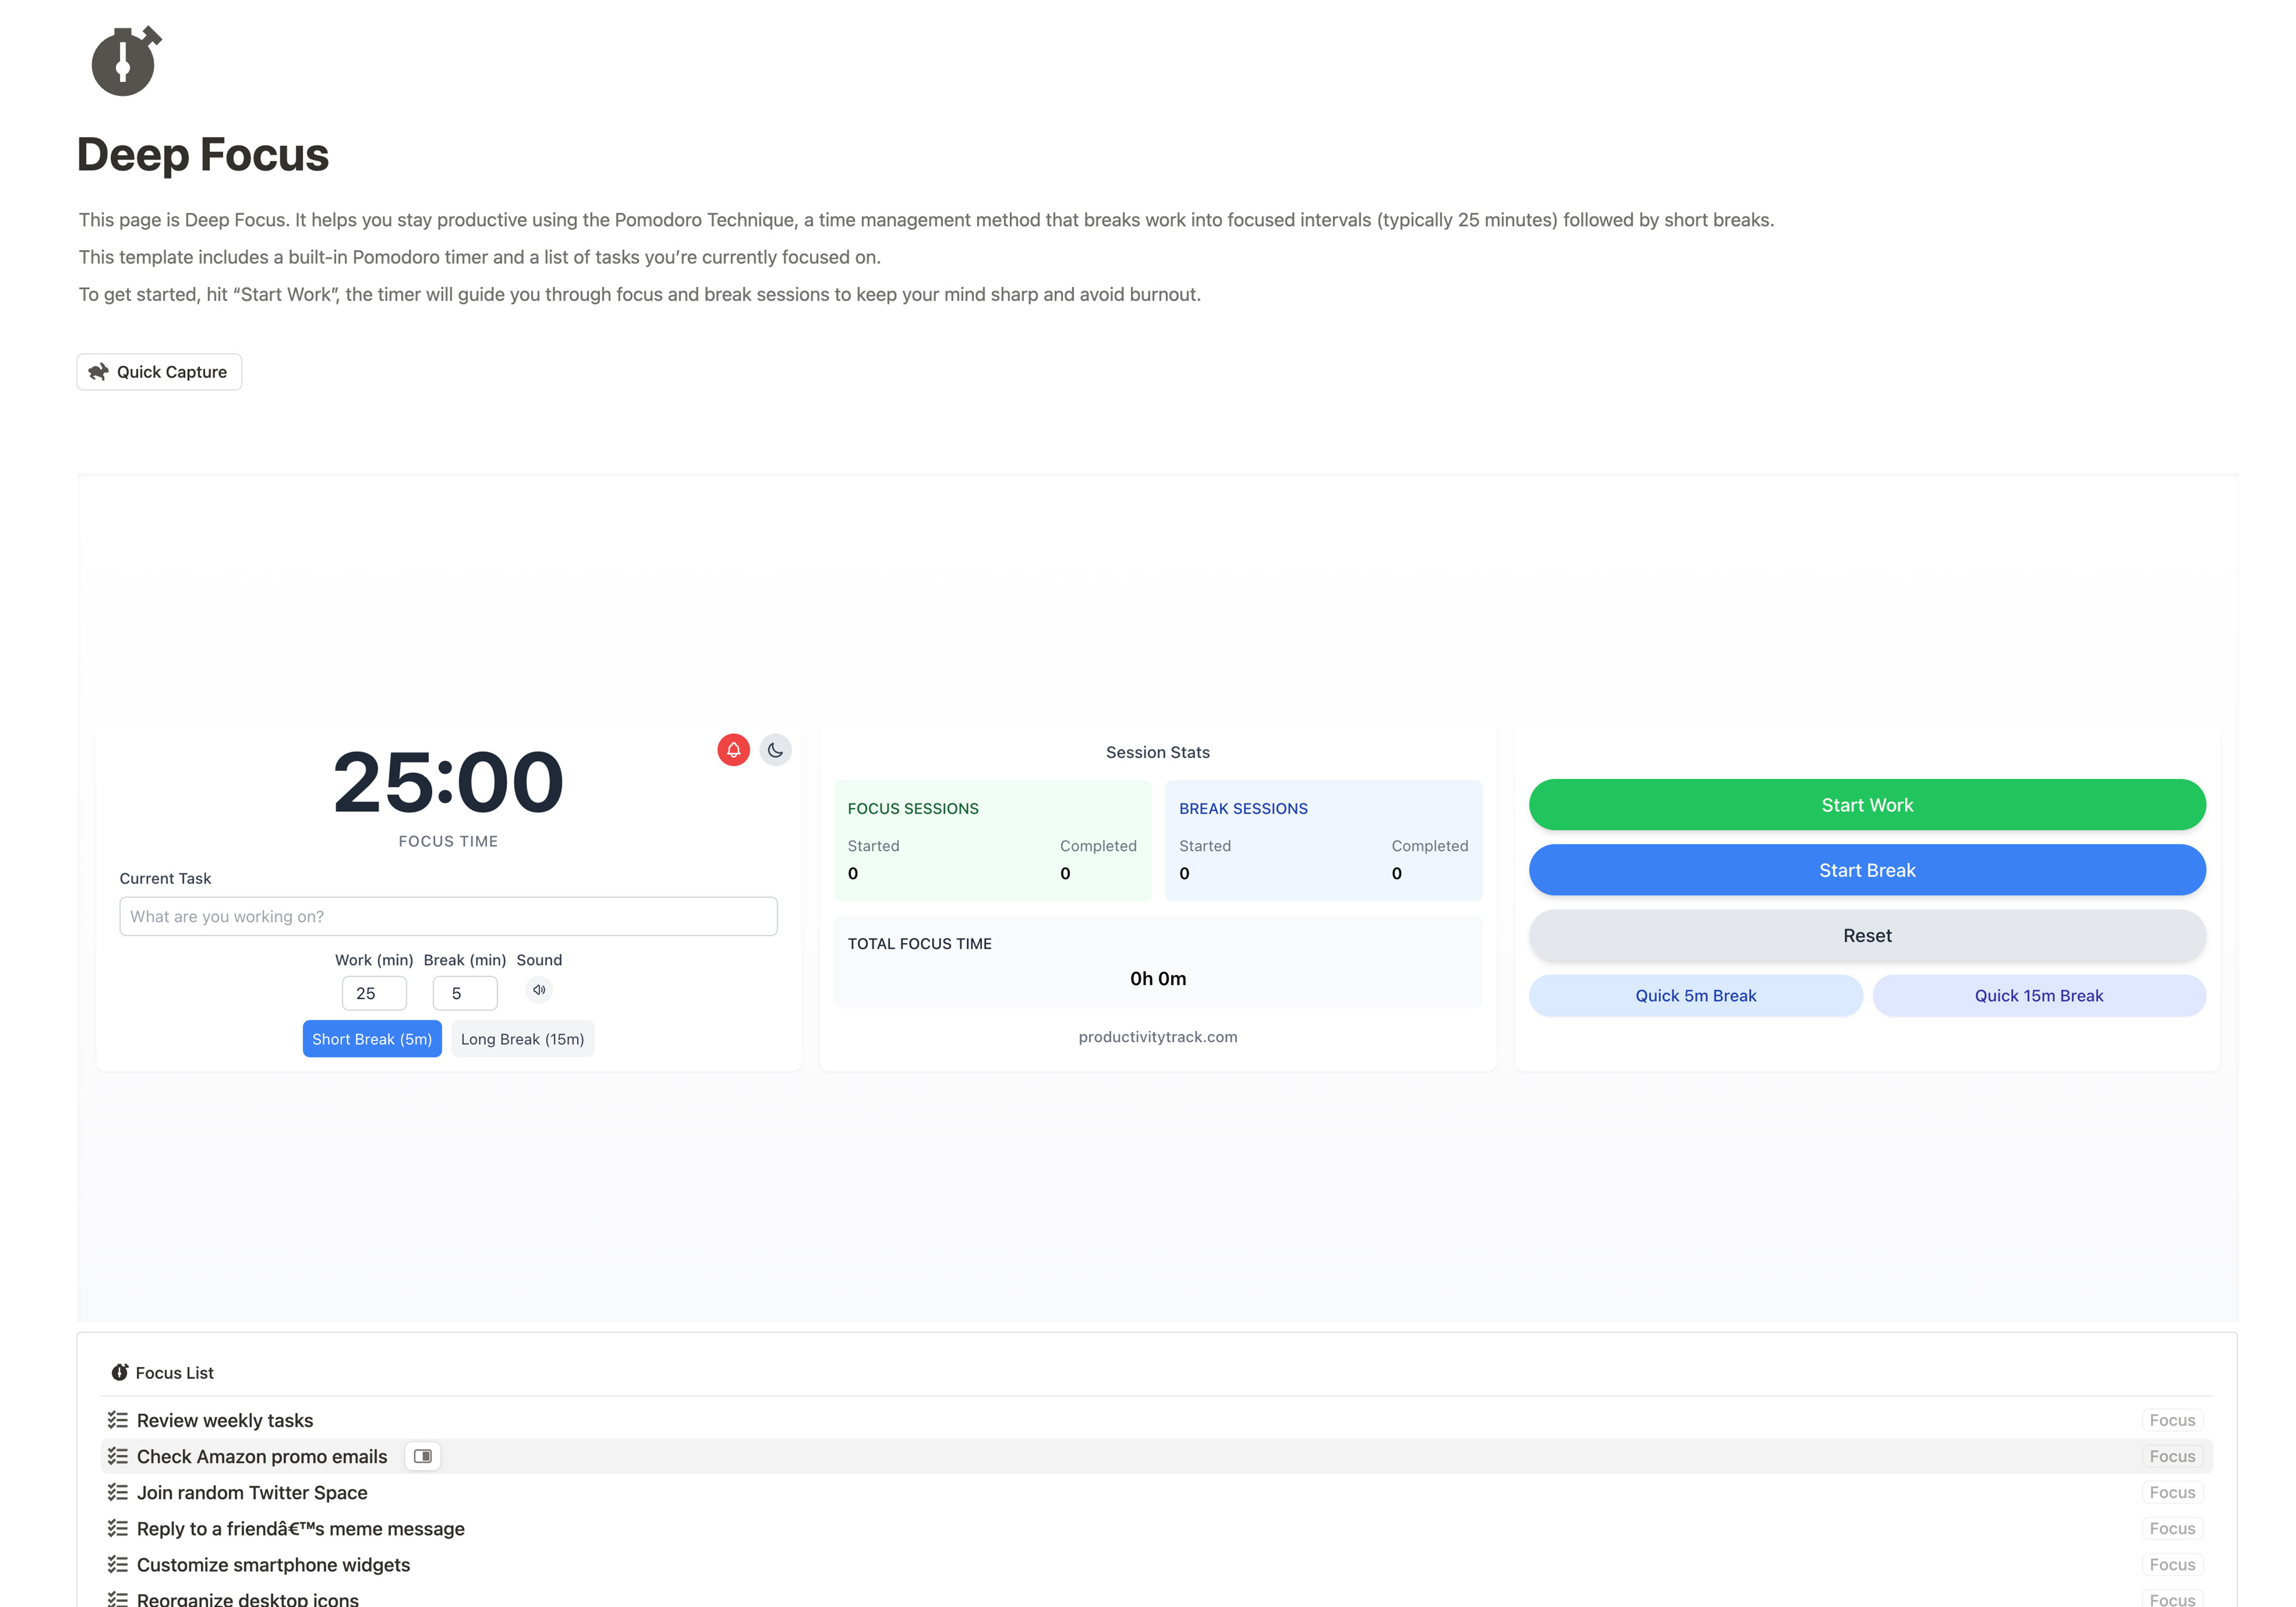Edit the Break (min) value field
The image size is (2296, 1607).
[x=464, y=993]
